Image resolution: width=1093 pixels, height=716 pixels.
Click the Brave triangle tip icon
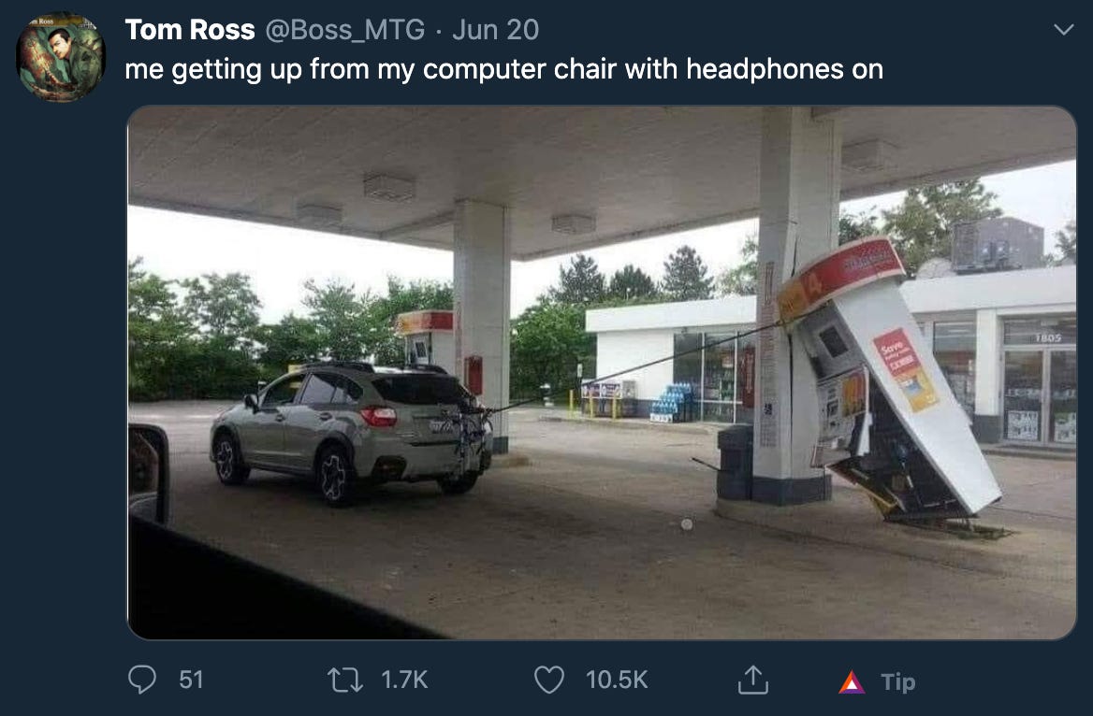[x=852, y=681]
